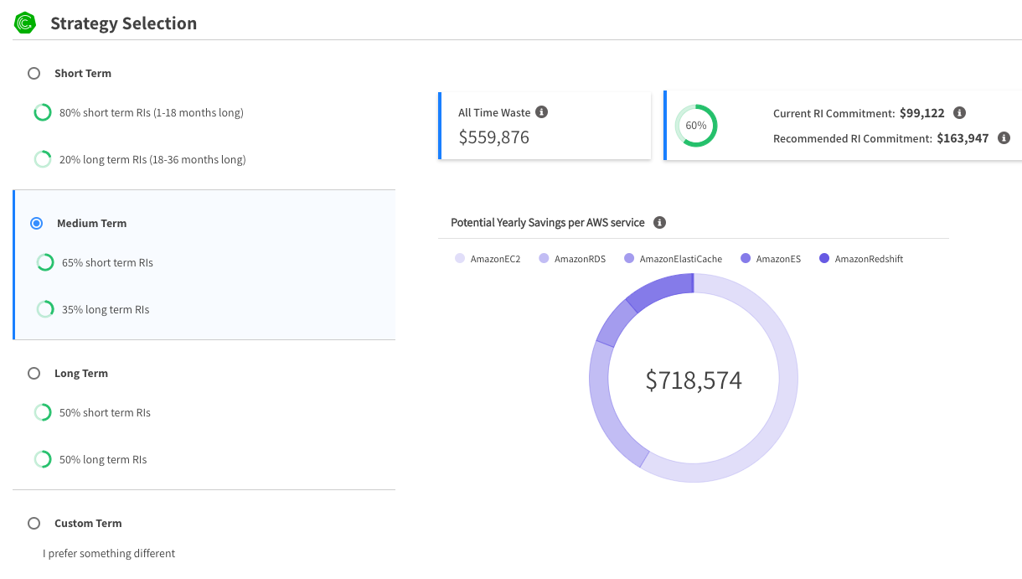Click info icon for Potential Yearly Savings
The width and height of the screenshot is (1022, 579).
point(659,223)
